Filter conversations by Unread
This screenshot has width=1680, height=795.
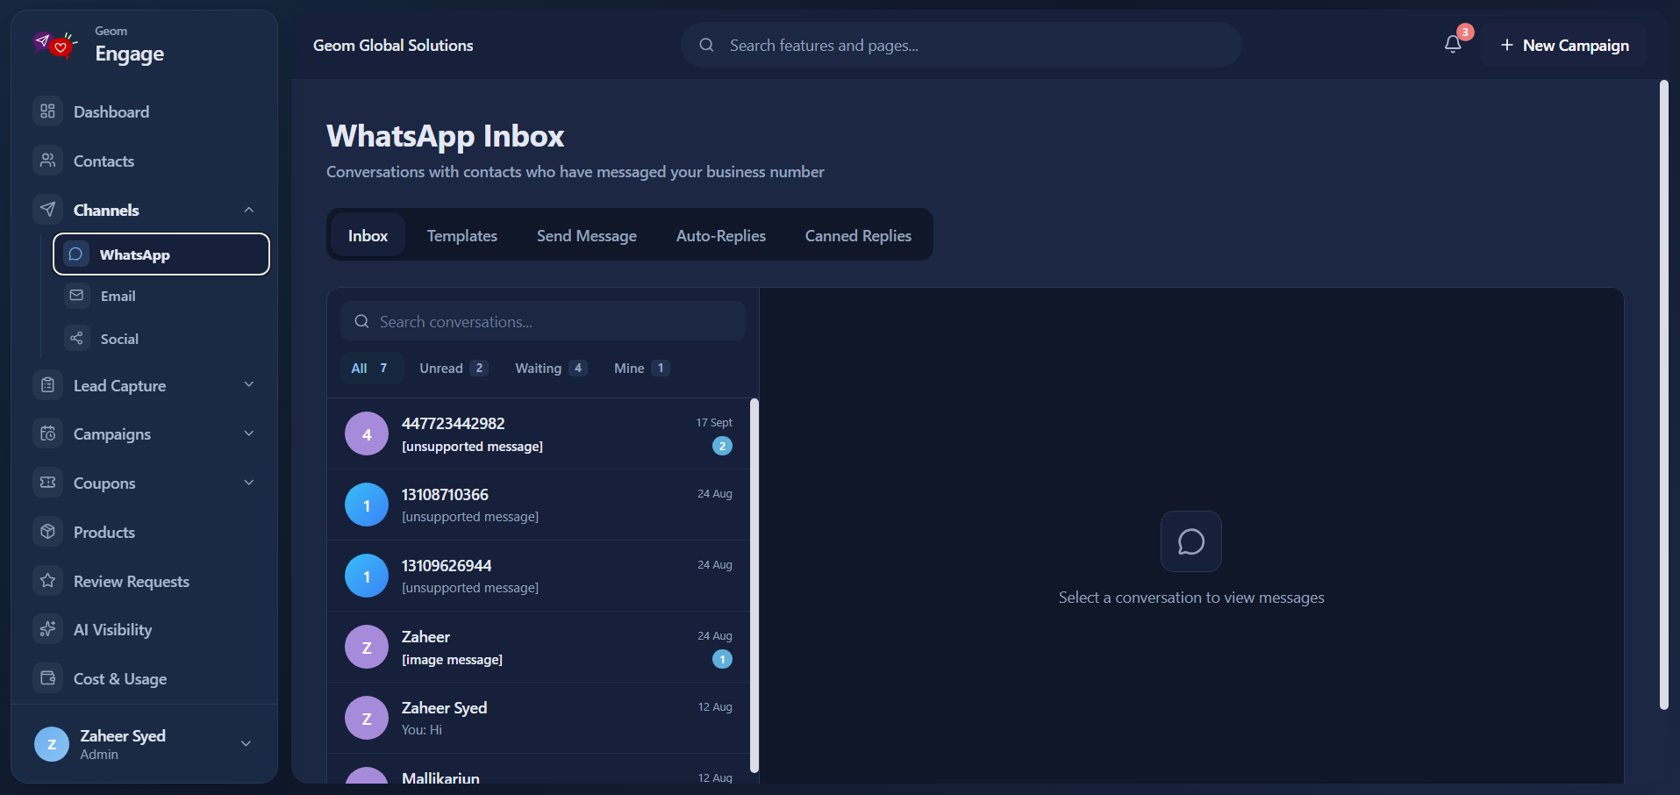tap(453, 368)
